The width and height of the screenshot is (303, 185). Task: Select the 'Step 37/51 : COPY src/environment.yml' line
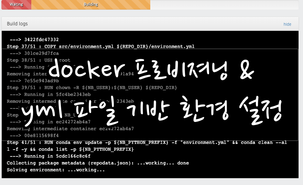coord(101,47)
